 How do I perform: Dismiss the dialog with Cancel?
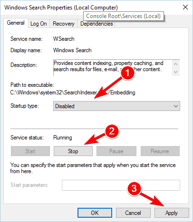coord(133,213)
